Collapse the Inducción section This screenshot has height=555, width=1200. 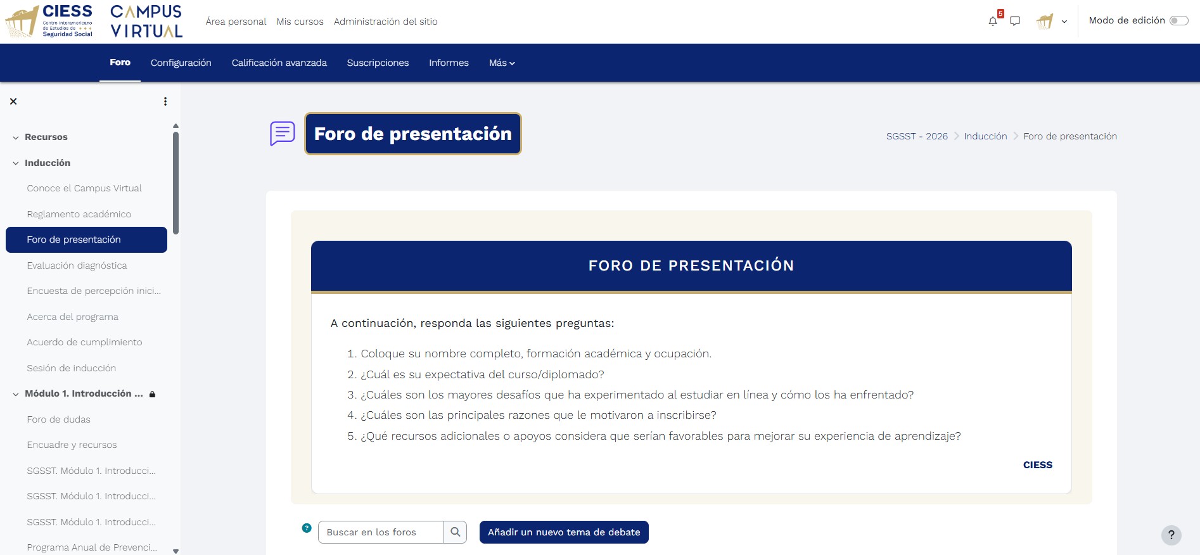[x=16, y=163]
